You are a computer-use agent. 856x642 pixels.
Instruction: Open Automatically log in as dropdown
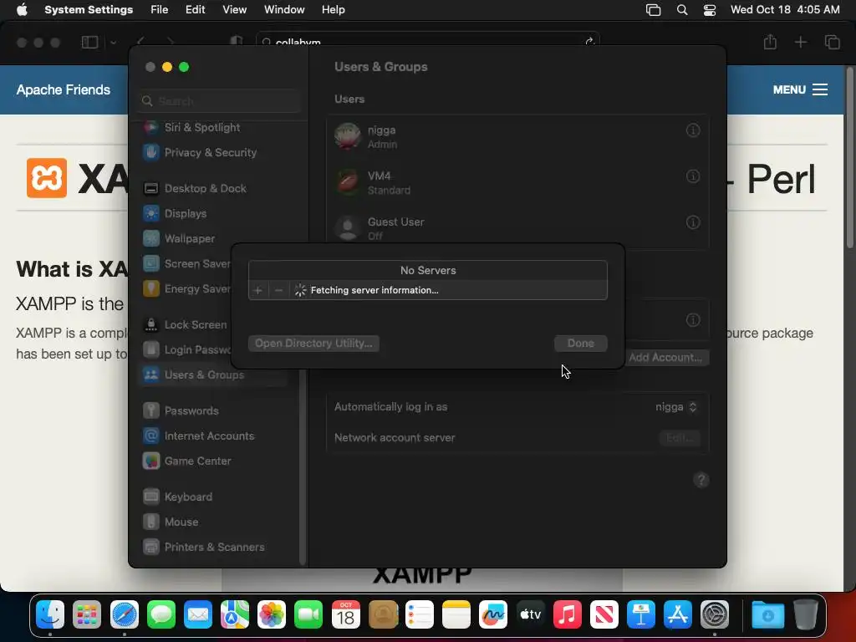(x=676, y=407)
